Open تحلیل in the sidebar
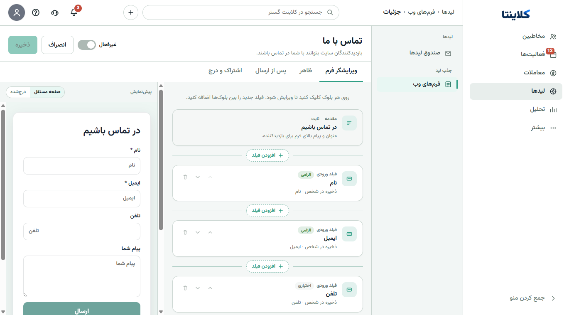Viewport: 569px width, 315px height. [516, 110]
